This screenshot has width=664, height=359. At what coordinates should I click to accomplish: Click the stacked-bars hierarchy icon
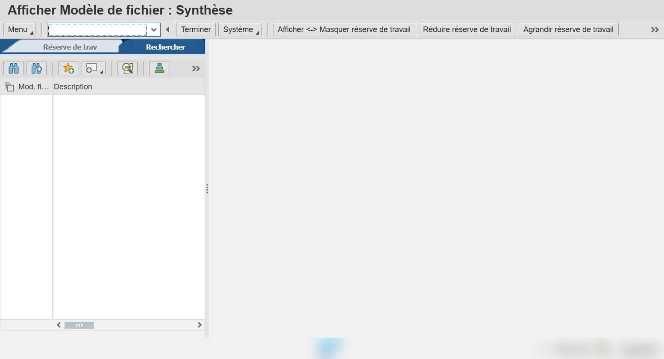pos(159,68)
